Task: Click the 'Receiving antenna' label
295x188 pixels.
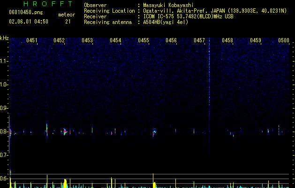Action: pyautogui.click(x=108, y=22)
